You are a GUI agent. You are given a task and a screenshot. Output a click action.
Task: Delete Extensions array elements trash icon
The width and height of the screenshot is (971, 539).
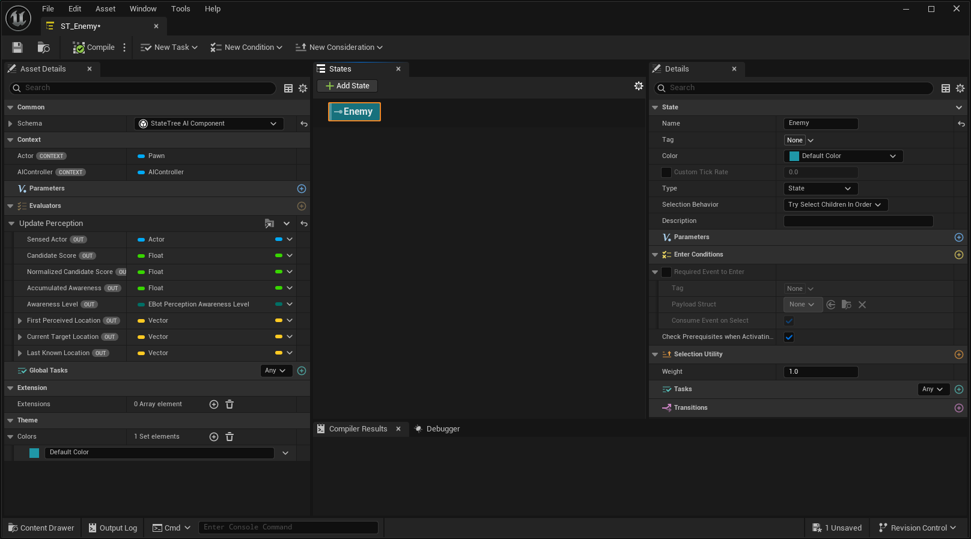point(230,404)
